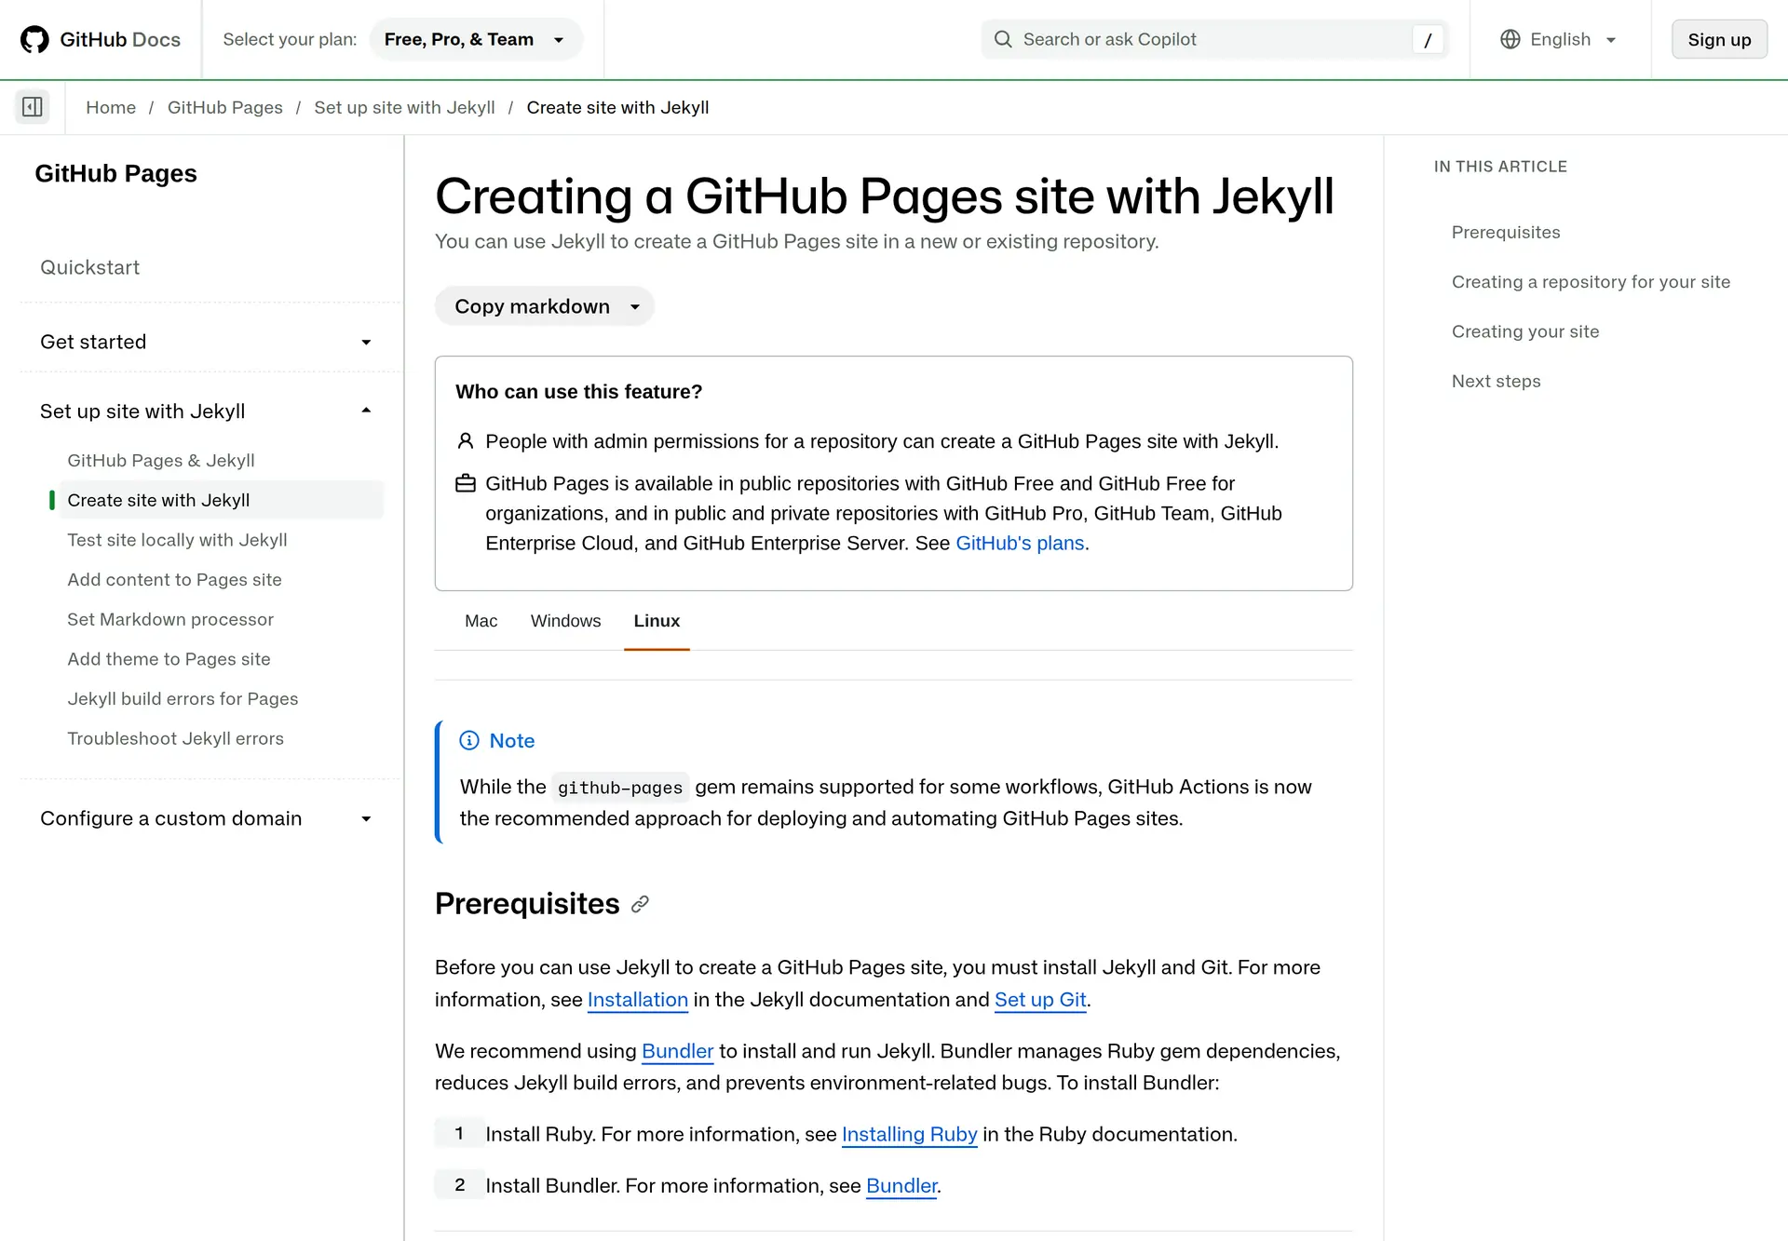Viewport: 1788px width, 1241px height.
Task: Expand Configure a custom domain section
Action: tap(206, 818)
